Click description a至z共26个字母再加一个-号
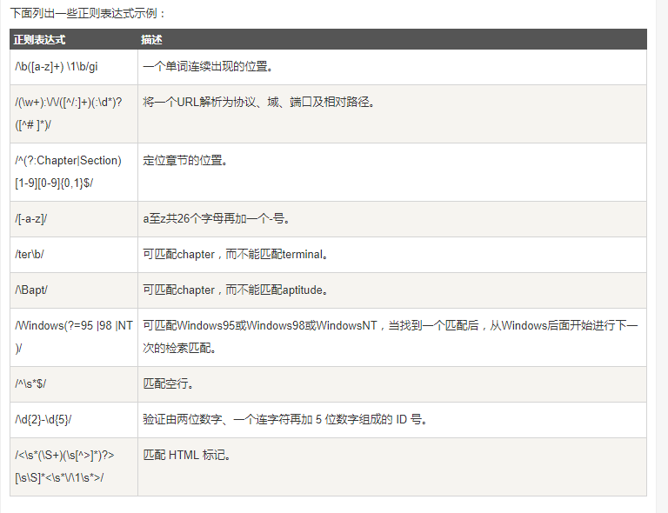Image resolution: width=668 pixels, height=513 pixels. 217,219
